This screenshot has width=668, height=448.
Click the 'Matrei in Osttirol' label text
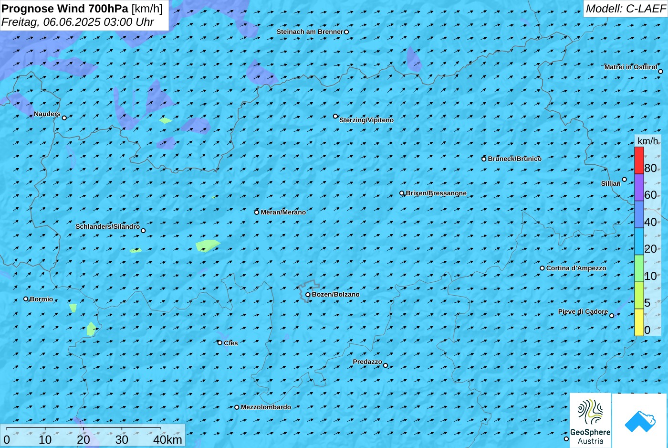pyautogui.click(x=631, y=67)
